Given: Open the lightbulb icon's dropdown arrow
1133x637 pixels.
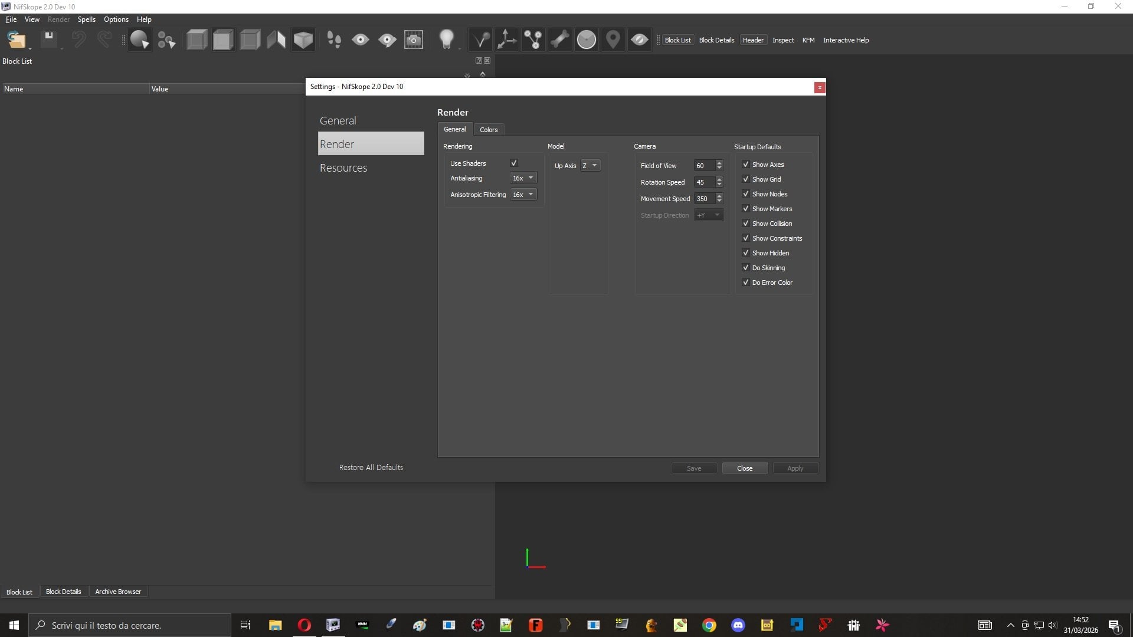Looking at the screenshot, I should tap(459, 48).
